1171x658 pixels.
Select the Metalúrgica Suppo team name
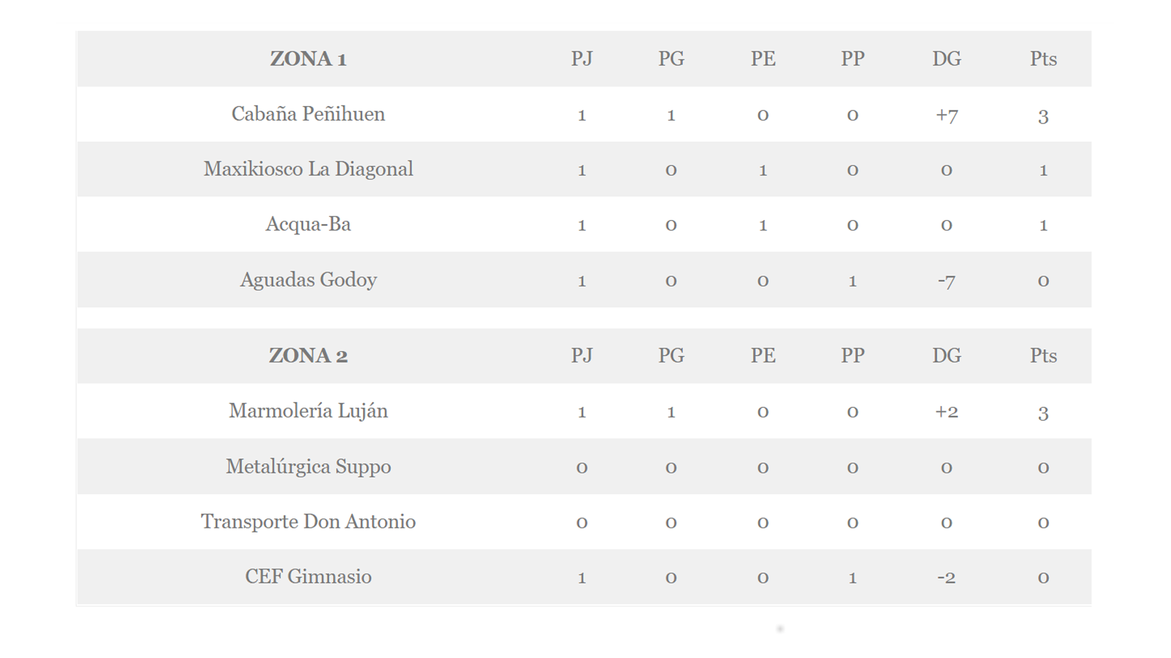pyautogui.click(x=308, y=466)
